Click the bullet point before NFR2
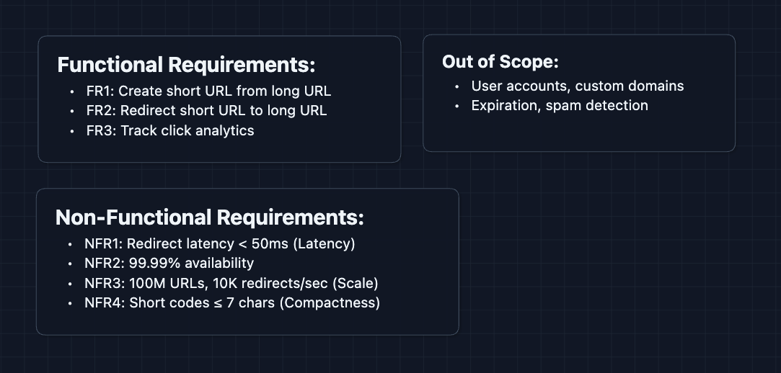The image size is (781, 373). coord(69,264)
